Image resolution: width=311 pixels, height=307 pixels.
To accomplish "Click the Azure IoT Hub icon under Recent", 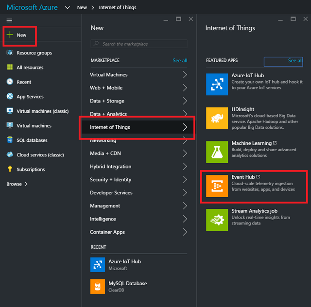I will point(98,265).
